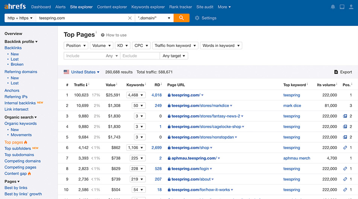The height and width of the screenshot is (199, 358).
Task: Expand the 4,468 keywords dropdown in row 1
Action: coord(136,95)
